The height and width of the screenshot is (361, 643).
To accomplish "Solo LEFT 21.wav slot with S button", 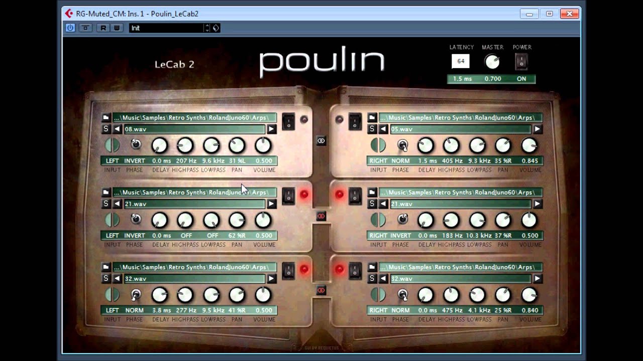I will 105,204.
